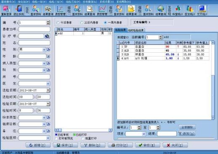Open 基本资料 in the 临检一 toolbar group
The image size is (218, 154).
pyautogui.click(x=77, y=10)
